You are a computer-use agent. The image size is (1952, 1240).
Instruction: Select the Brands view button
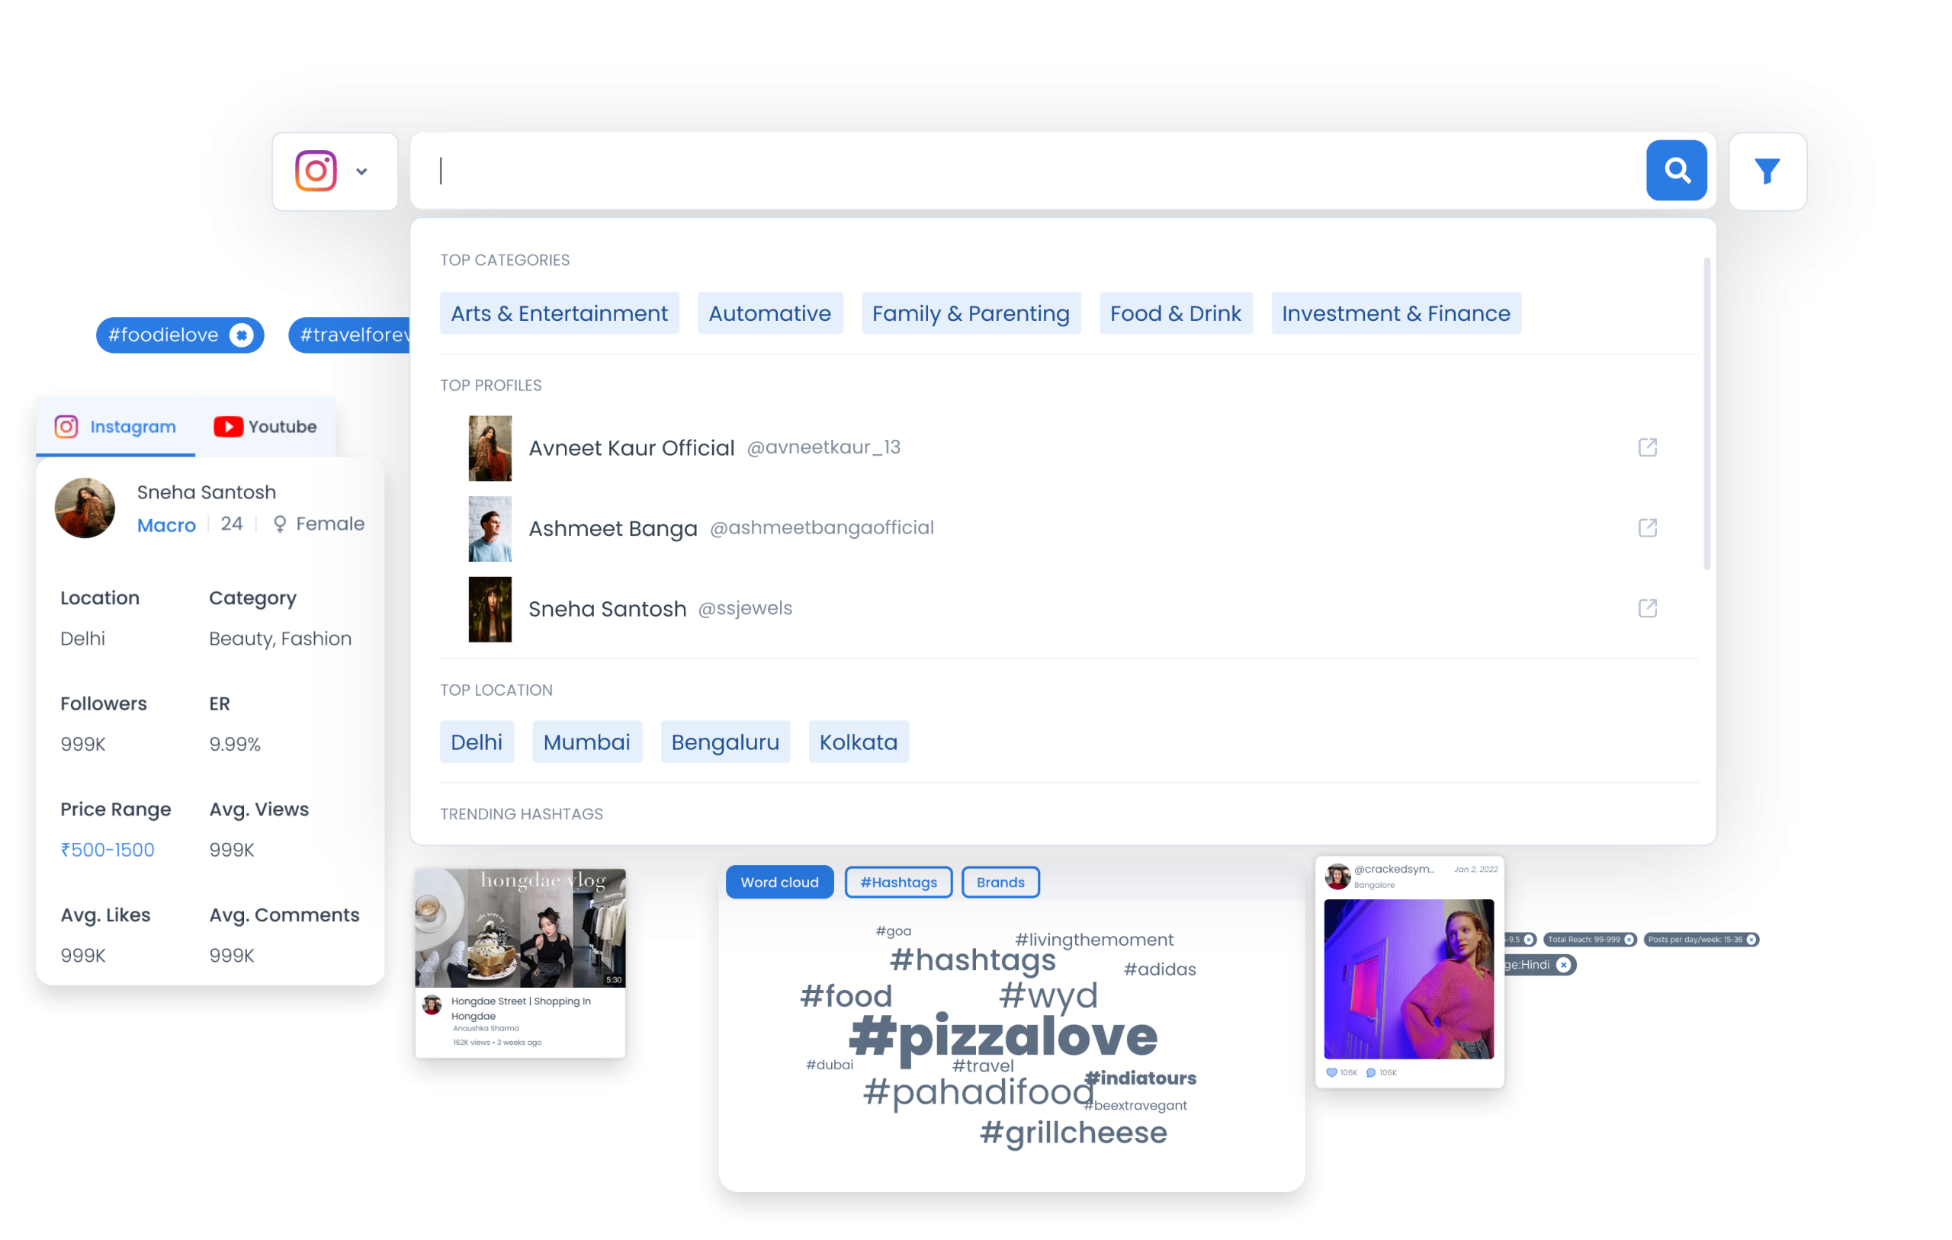[1000, 882]
